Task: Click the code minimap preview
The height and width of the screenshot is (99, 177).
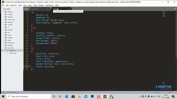Action: (164, 14)
